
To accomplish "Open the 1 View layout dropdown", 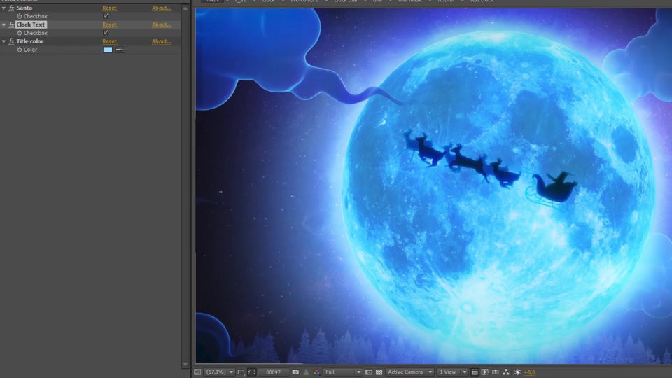I will [x=452, y=372].
